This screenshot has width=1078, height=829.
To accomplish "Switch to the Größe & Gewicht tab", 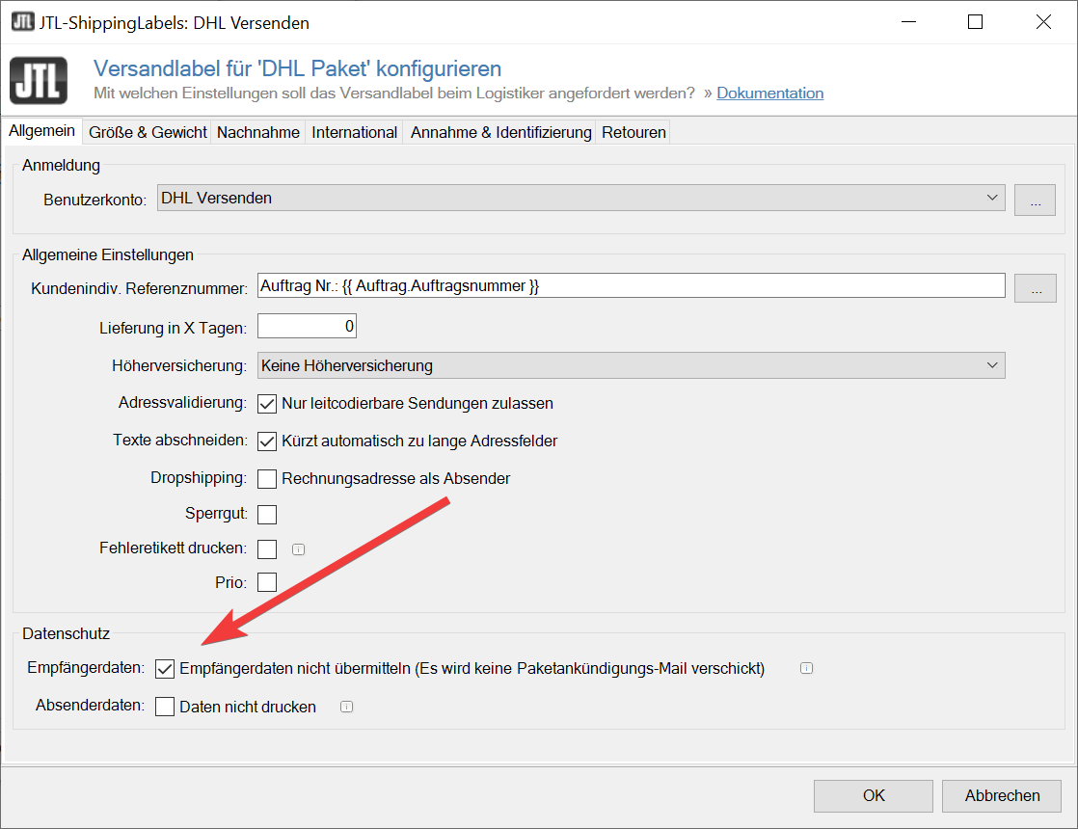I will tap(148, 132).
